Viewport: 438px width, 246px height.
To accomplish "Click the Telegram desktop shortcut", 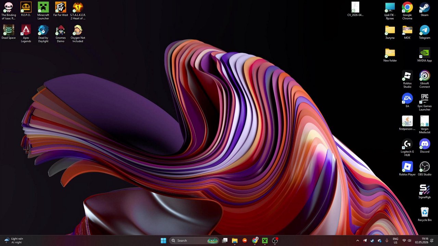I will point(425,32).
